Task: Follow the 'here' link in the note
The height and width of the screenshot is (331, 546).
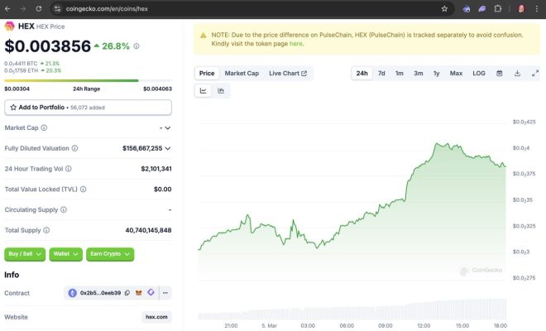Action: point(296,44)
